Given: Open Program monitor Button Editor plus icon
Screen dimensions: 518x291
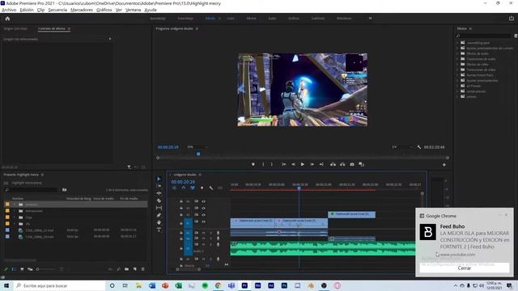Looking at the screenshot, I should point(444,165).
